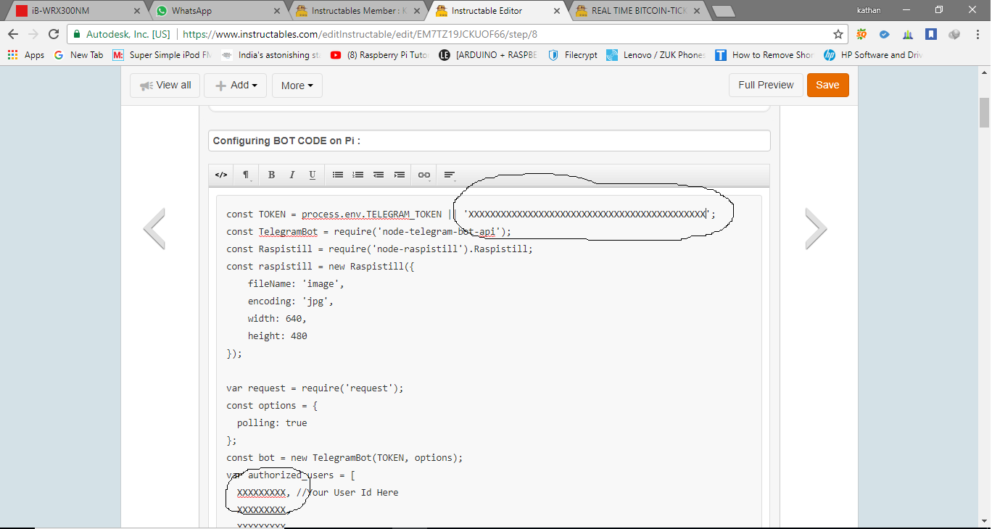Insert a numbered list
Viewport: 992px width, 529px height.
coord(358,175)
